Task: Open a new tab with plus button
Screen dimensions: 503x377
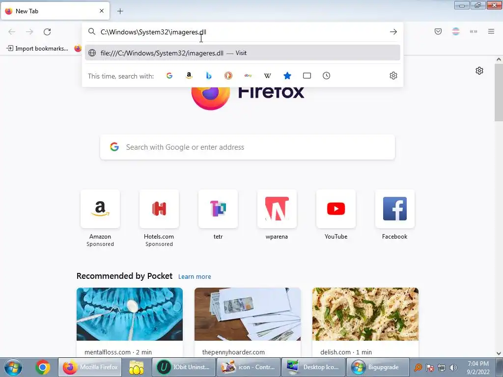Action: (x=120, y=11)
